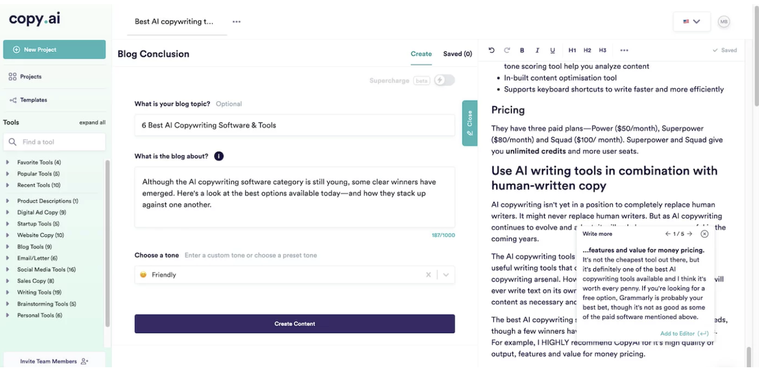
Task: Open more options dots next to project title
Action: tap(236, 22)
